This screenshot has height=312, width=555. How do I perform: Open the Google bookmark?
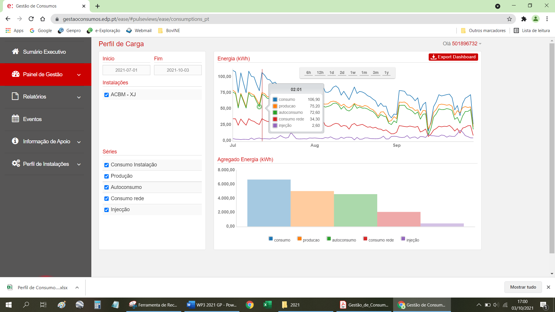point(41,31)
